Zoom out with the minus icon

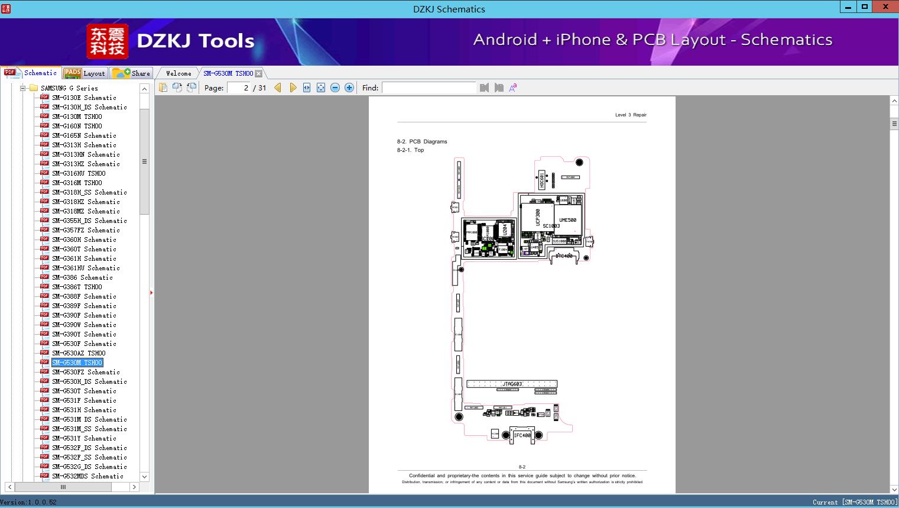pos(335,88)
